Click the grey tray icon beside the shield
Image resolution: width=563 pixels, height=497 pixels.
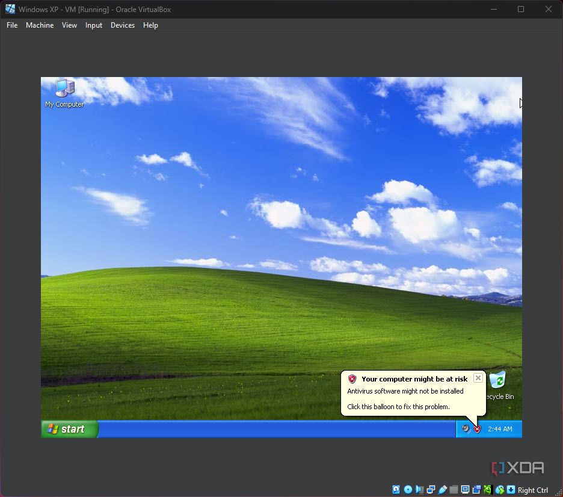tap(466, 428)
